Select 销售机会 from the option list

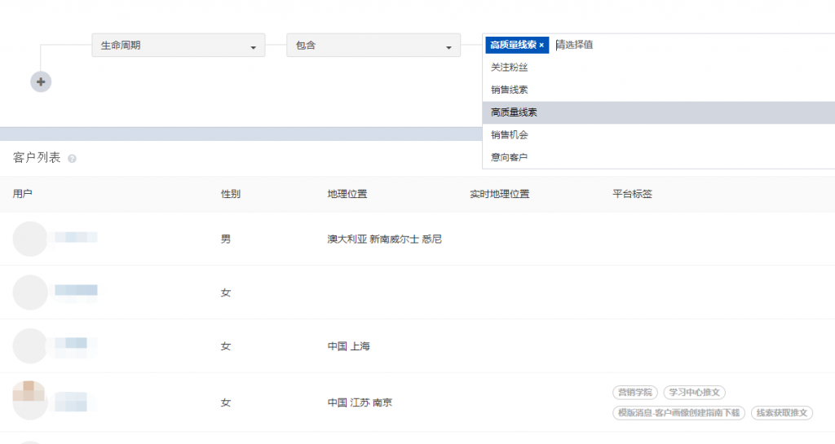tap(510, 134)
